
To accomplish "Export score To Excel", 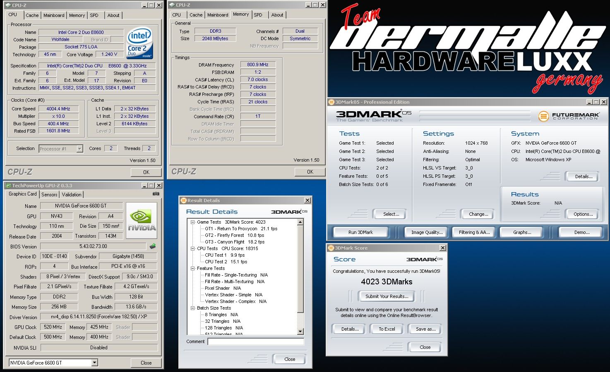I will [387, 329].
